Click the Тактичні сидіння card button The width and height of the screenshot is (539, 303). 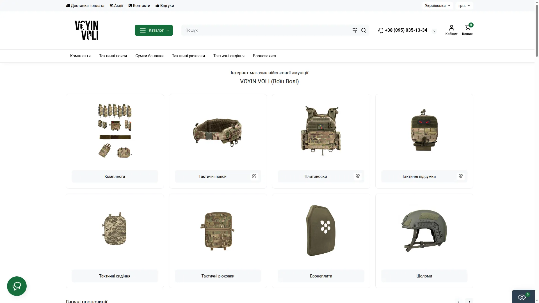pos(115,276)
